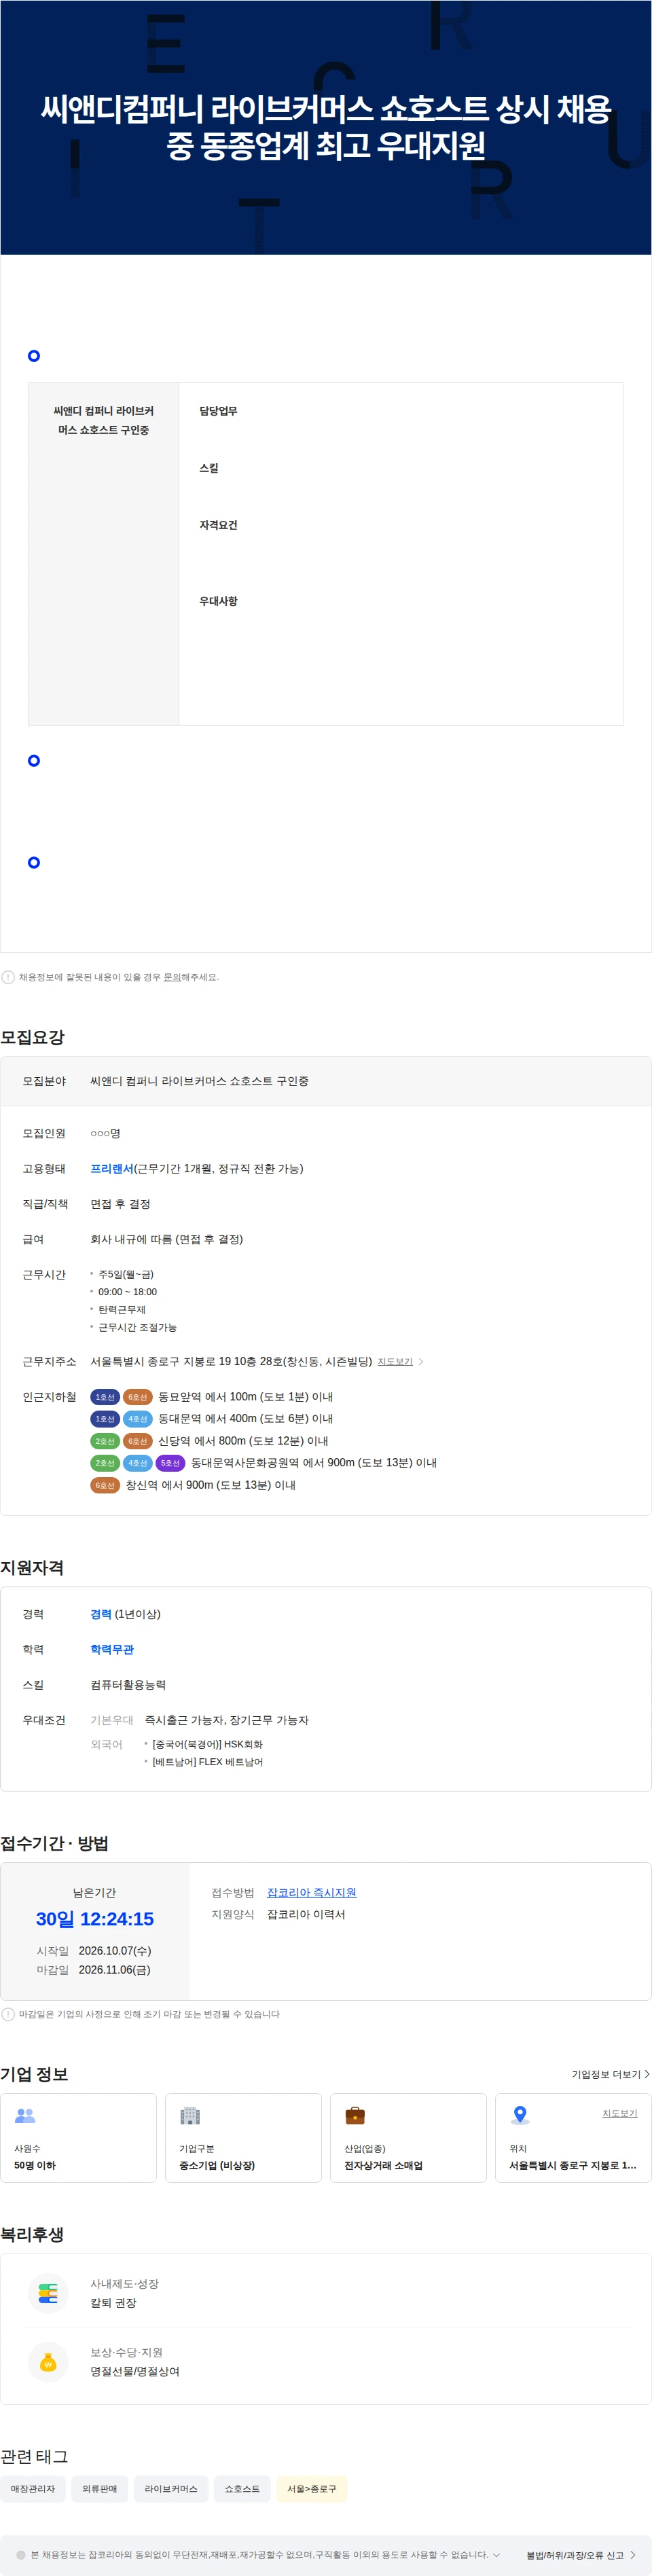Click 담당업무 heading in job table
The width and height of the screenshot is (652, 2576).
tap(218, 411)
